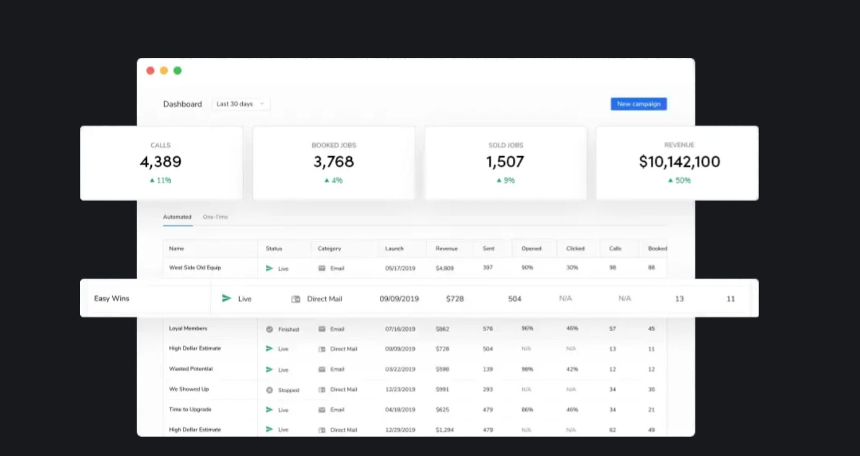This screenshot has width=860, height=456.
Task: Sort by the Launch column header
Action: 394,248
